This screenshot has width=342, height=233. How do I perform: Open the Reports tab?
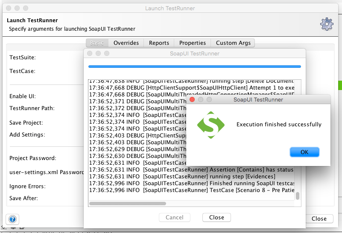[x=159, y=43]
